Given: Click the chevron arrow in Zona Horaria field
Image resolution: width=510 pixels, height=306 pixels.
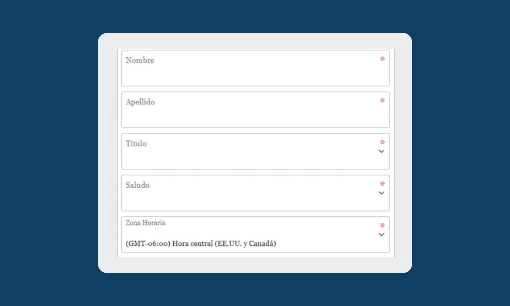Looking at the screenshot, I should pos(381,235).
